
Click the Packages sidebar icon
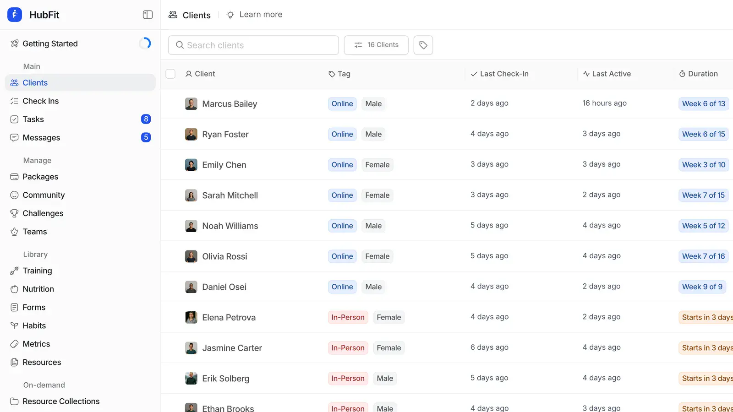point(14,177)
